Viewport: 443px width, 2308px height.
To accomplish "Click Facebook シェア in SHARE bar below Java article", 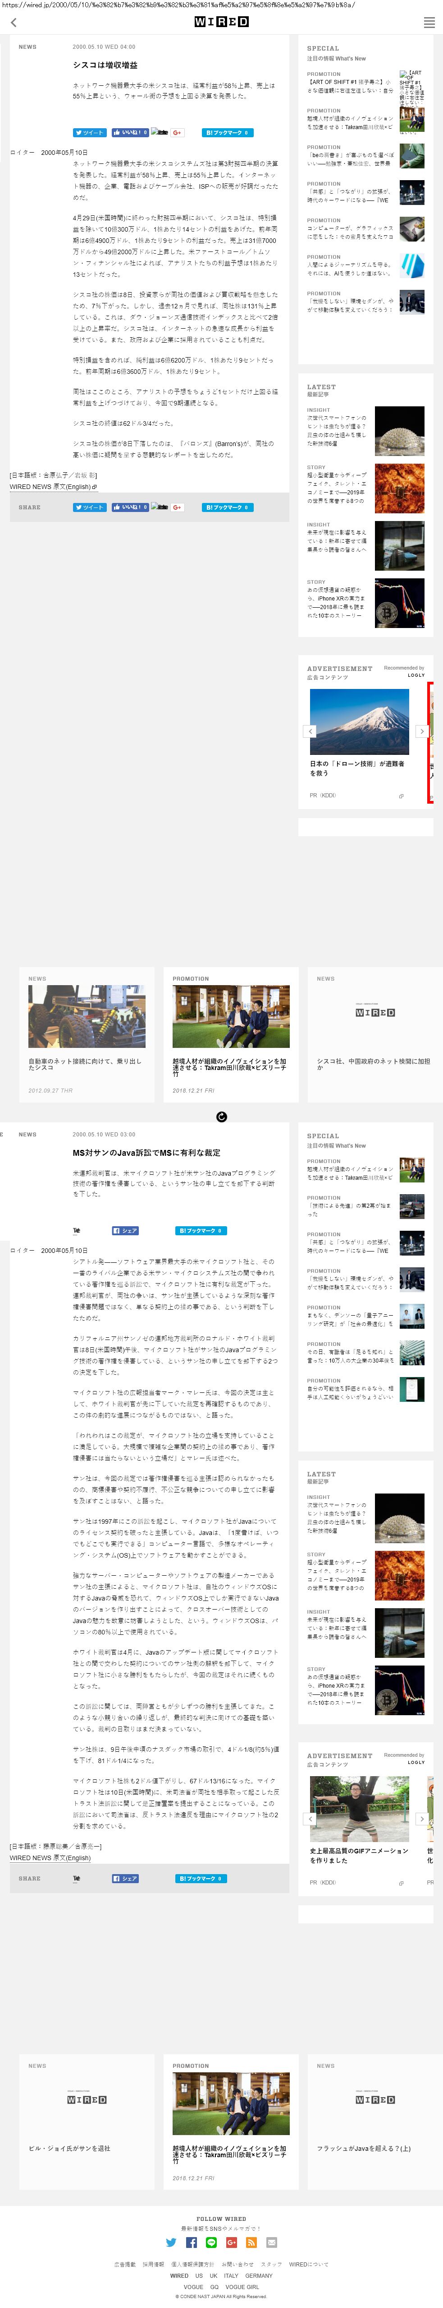I will click(x=124, y=1878).
